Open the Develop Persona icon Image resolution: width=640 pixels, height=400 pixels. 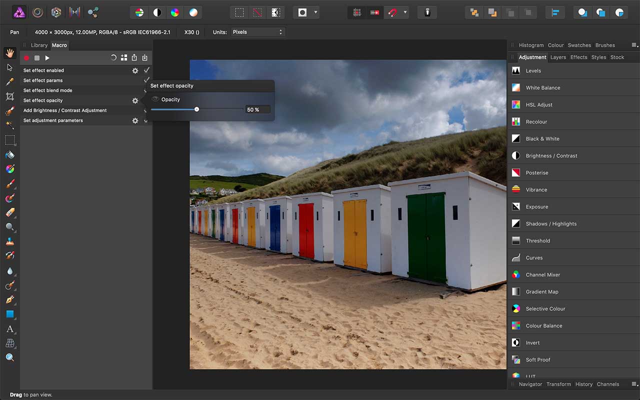[56, 12]
